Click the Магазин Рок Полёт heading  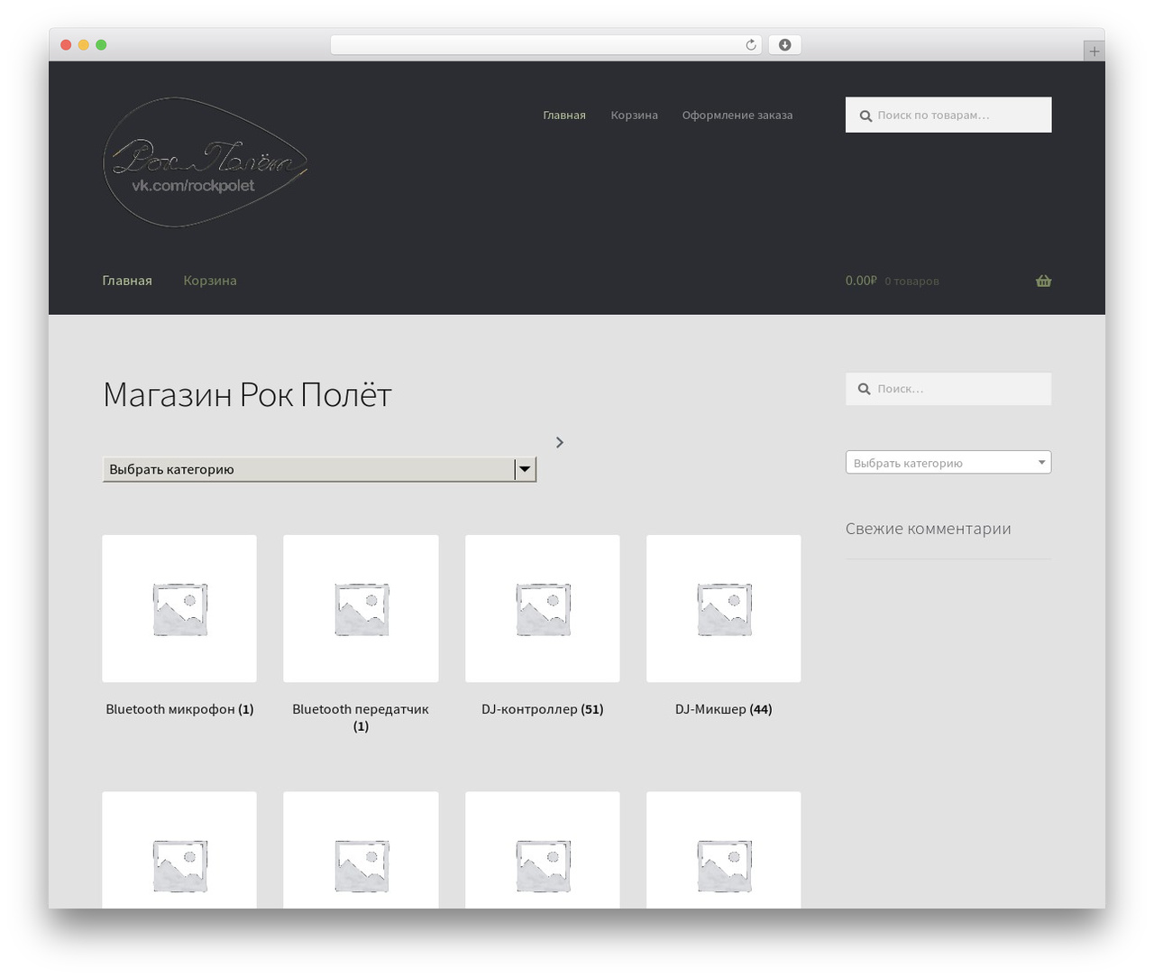247,395
